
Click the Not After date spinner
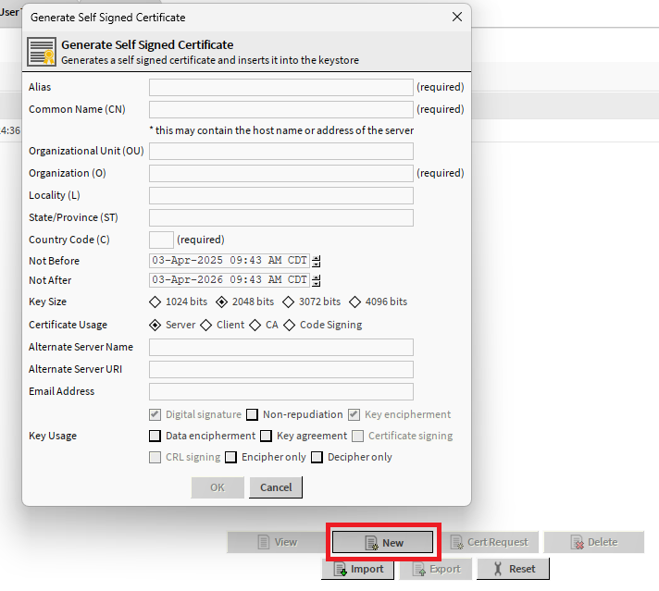pos(316,280)
